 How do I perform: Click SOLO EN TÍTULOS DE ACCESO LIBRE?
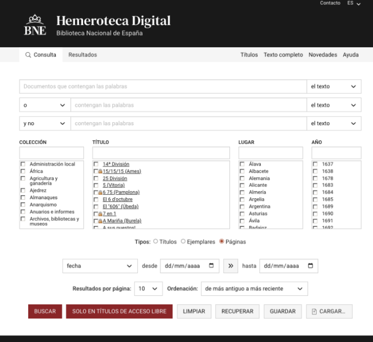(119, 311)
